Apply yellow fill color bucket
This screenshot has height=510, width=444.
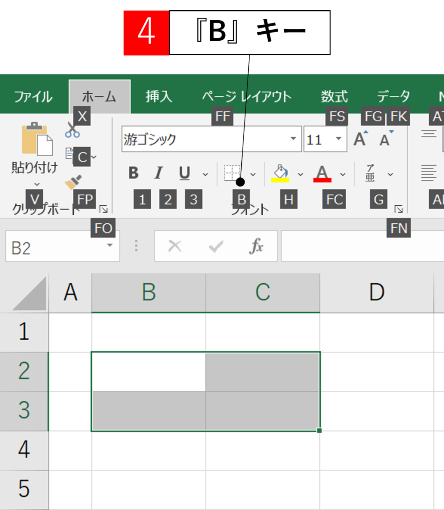(x=280, y=173)
